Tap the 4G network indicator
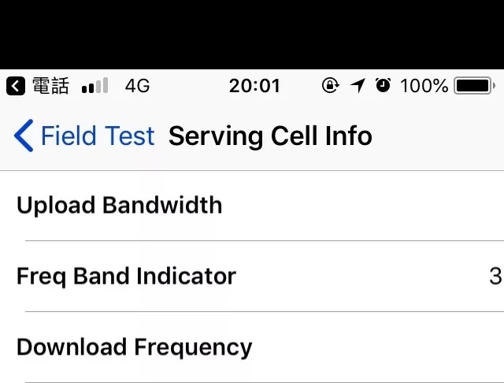 (x=137, y=86)
